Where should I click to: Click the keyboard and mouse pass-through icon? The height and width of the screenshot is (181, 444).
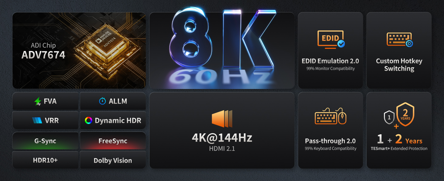click(x=331, y=116)
